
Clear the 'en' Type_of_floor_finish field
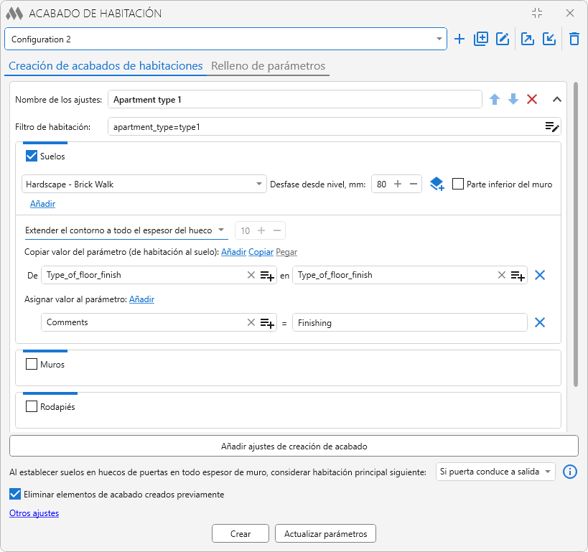click(x=501, y=275)
